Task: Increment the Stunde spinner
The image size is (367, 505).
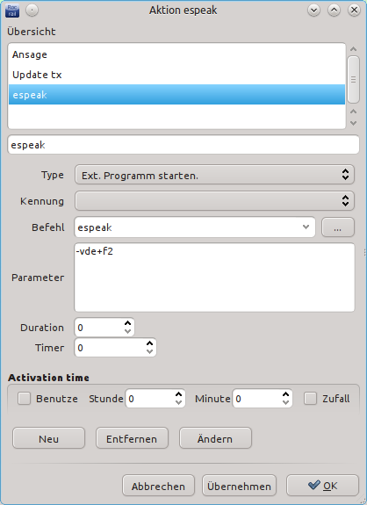Action: tap(179, 394)
